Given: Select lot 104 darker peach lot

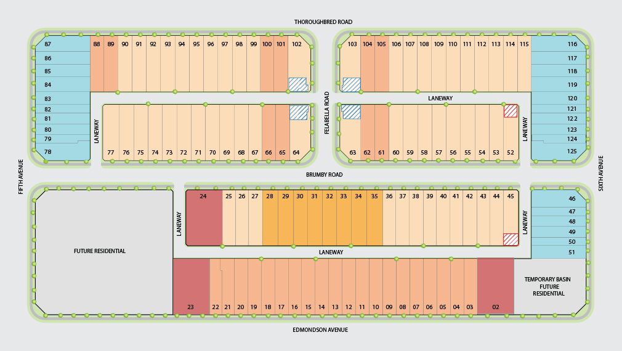Looking at the screenshot, I should 367,63.
